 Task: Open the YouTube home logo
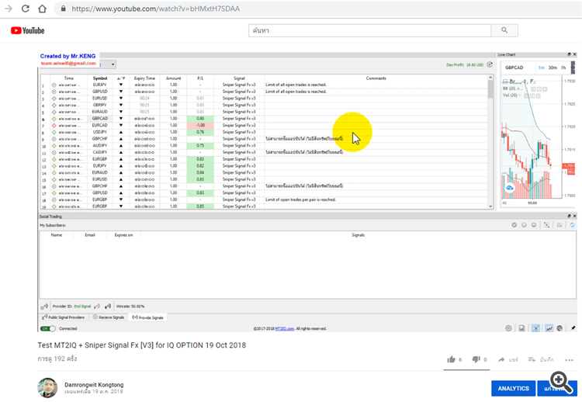coord(27,30)
